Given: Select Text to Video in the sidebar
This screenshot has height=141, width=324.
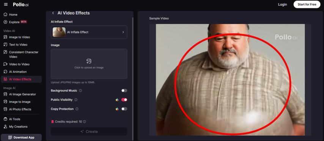Looking at the screenshot, I should tap(21, 45).
